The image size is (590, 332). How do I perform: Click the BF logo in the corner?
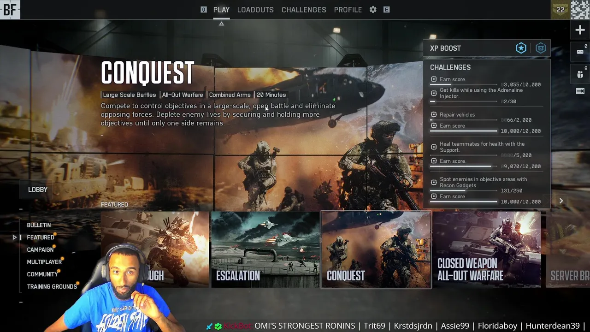pos(10,9)
